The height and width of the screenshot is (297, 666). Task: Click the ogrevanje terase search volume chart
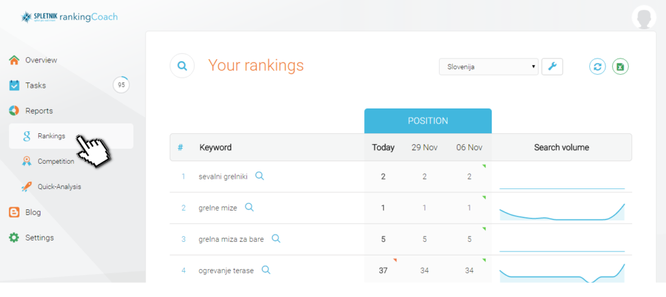[x=562, y=273]
